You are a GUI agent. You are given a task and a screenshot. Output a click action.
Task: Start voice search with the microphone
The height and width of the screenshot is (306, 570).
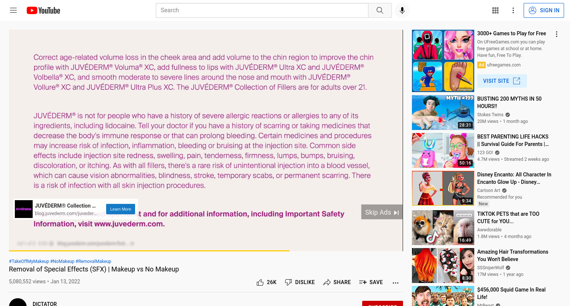point(402,10)
